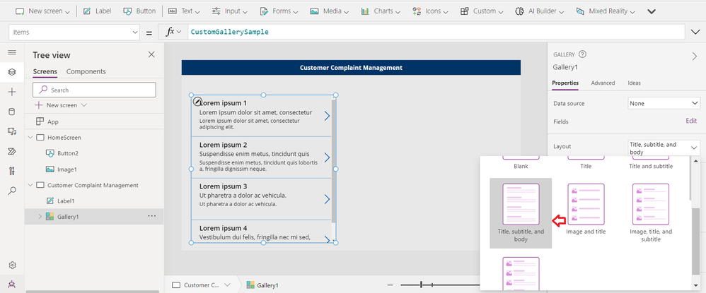Open the Media icon in left sidebar

(x=12, y=131)
